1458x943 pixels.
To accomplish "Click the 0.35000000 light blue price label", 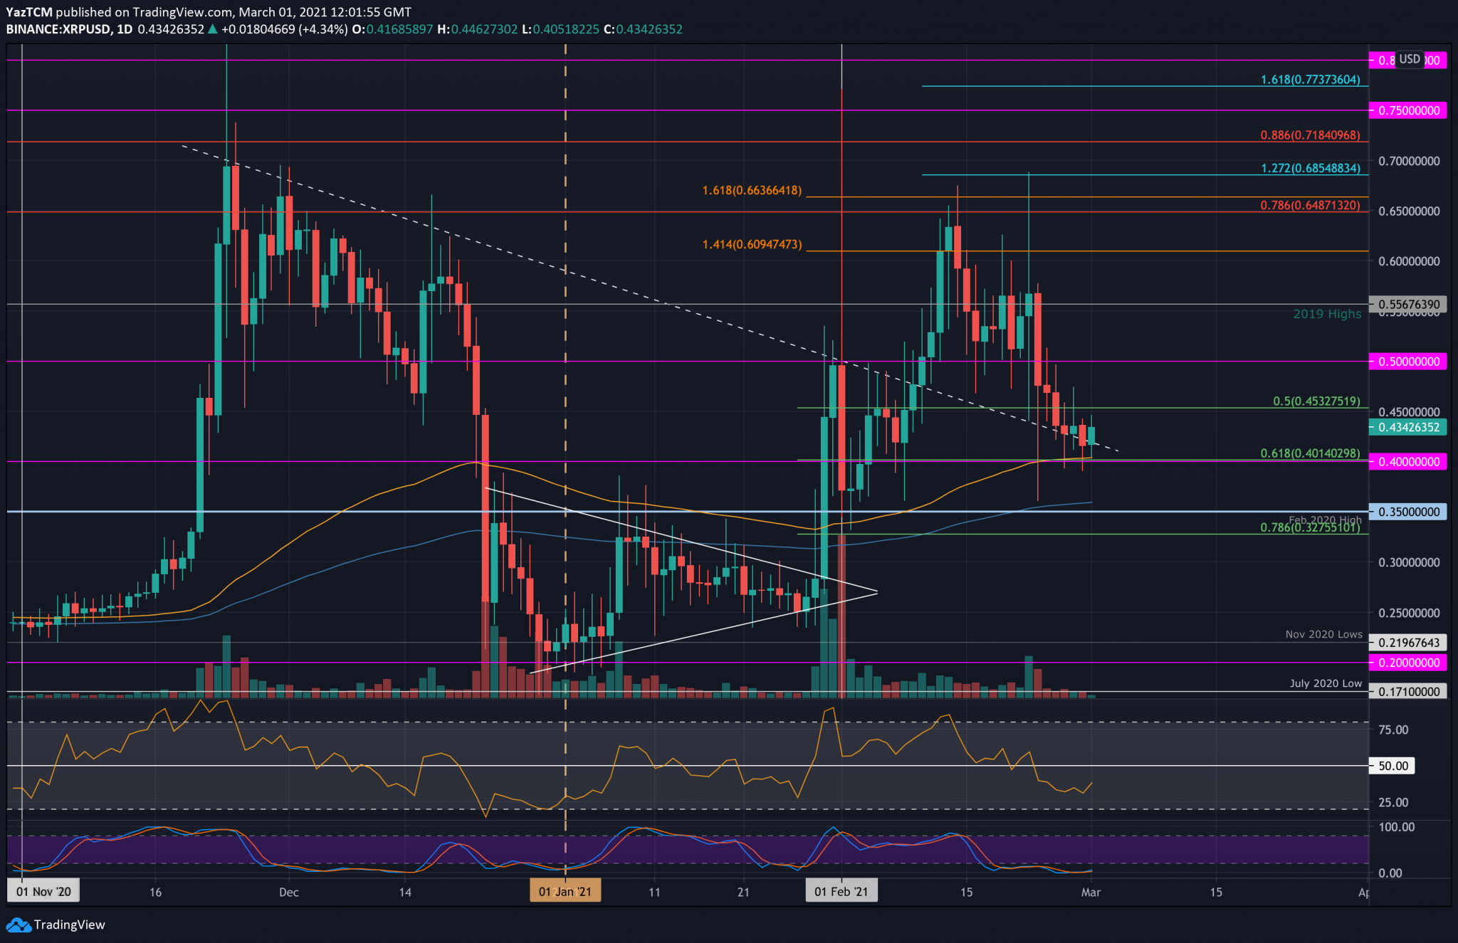I will (x=1408, y=512).
